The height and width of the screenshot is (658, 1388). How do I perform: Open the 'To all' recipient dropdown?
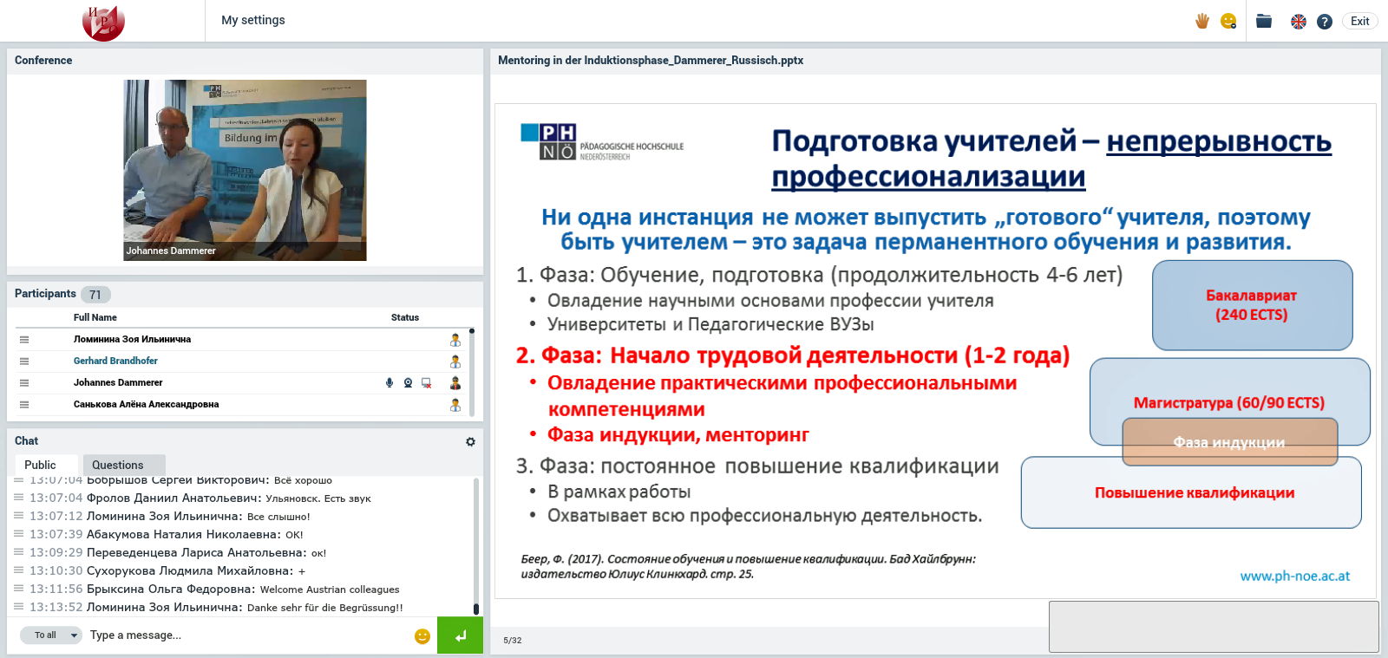pos(51,635)
